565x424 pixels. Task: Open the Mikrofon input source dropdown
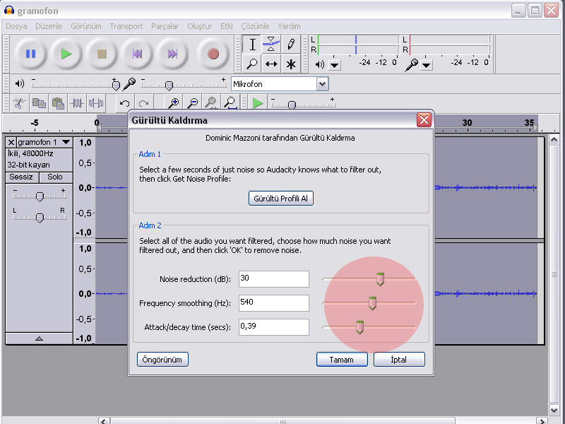(322, 84)
